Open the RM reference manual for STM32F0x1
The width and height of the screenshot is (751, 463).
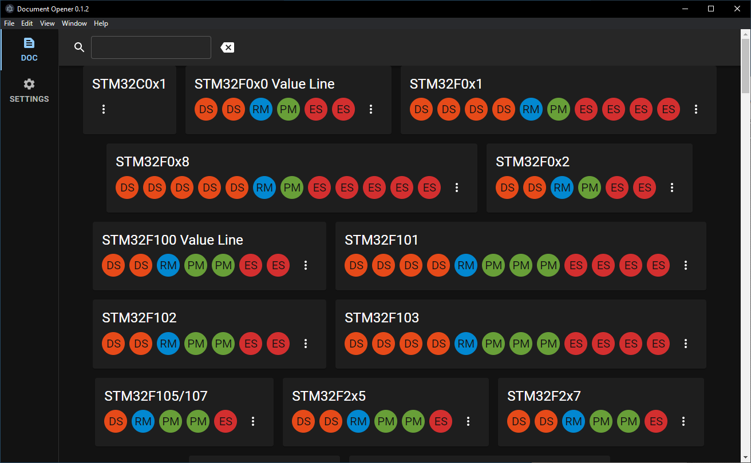point(531,109)
